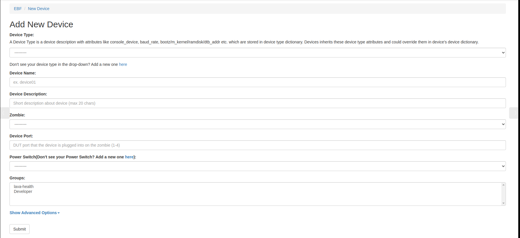Open the Power Switch dropdown
Image resolution: width=520 pixels, height=238 pixels.
[x=258, y=166]
